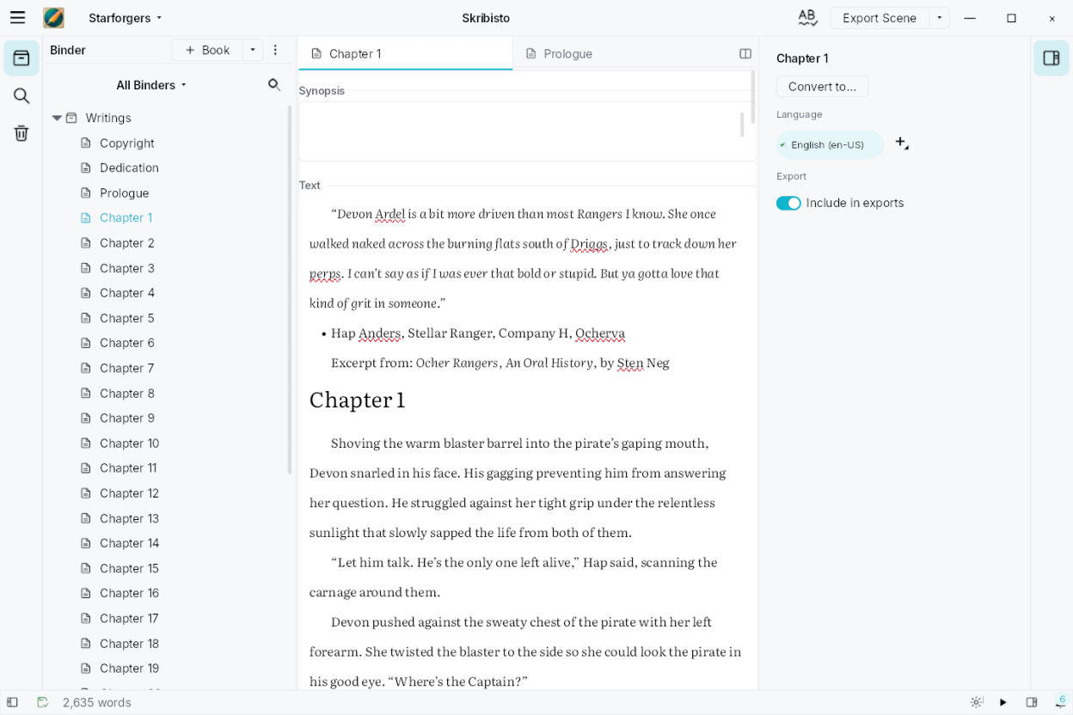Switch to the Prologue tab
Image resolution: width=1073 pixels, height=715 pixels.
619,53
